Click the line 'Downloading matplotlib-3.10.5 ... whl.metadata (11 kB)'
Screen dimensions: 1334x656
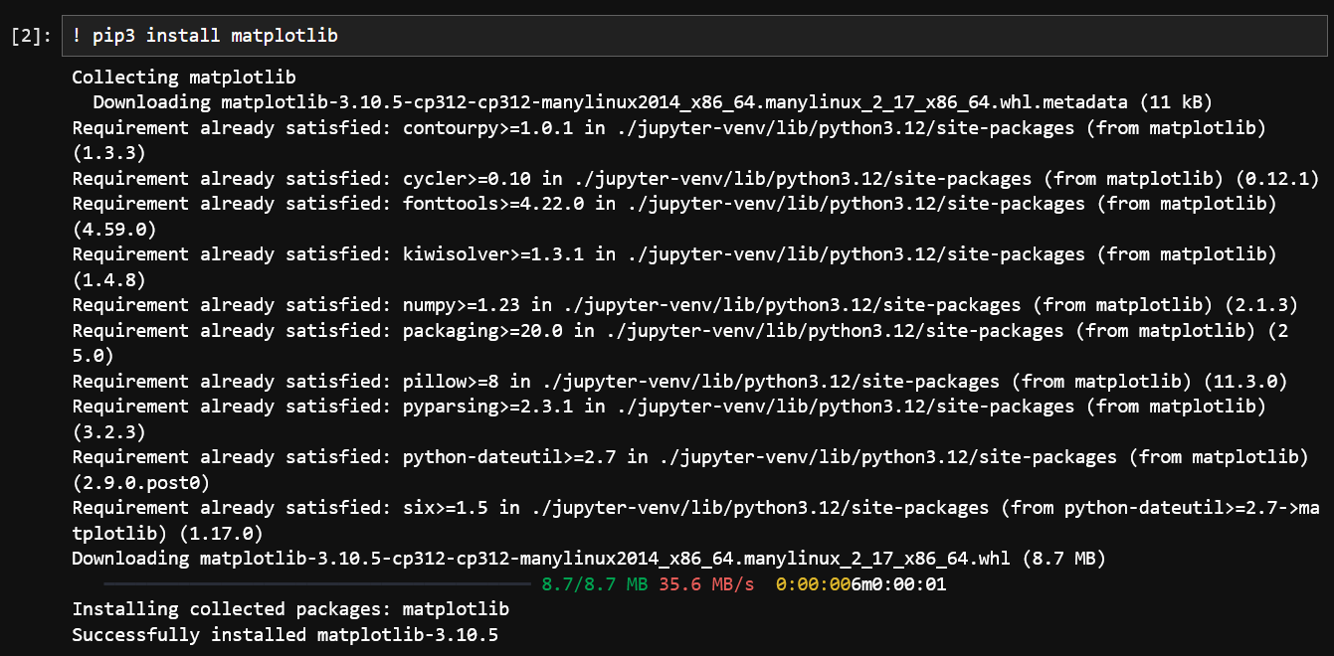[x=652, y=101]
